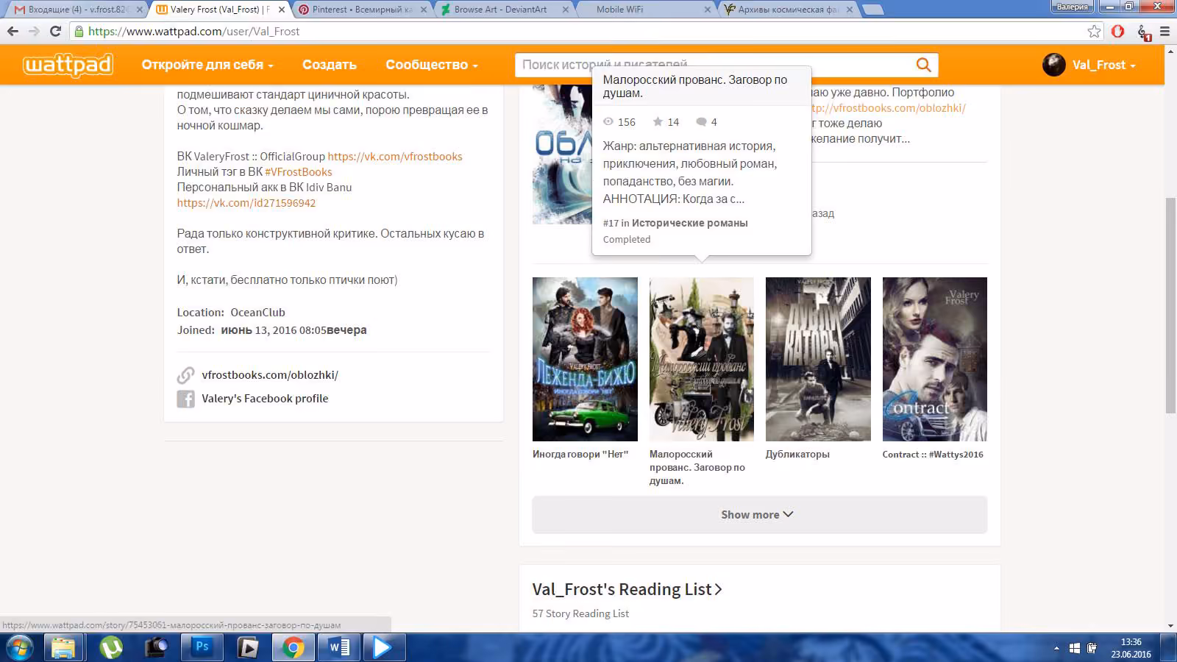
Task: Open the https://vk.com/vfrostbooks link
Action: 395,157
